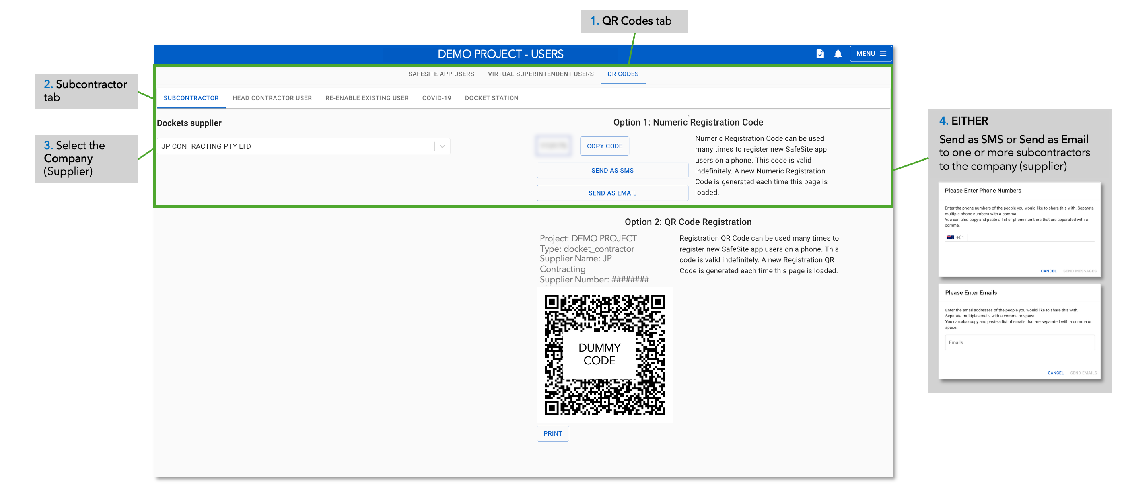The image size is (1124, 494).
Task: Click the document checkmark icon in header
Action: (820, 54)
